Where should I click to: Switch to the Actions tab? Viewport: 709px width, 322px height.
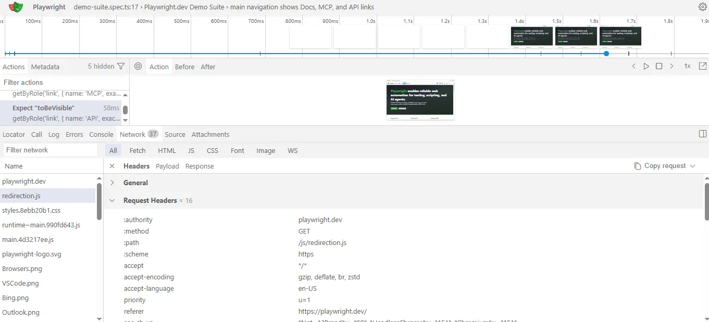click(x=14, y=67)
